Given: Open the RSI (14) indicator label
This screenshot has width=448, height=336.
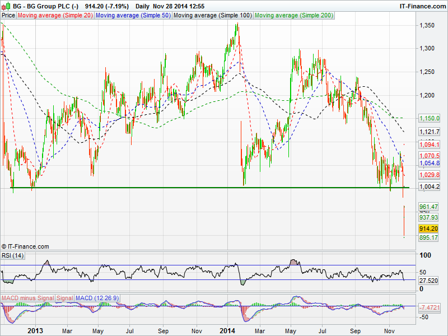Looking at the screenshot, I should click(x=12, y=256).
